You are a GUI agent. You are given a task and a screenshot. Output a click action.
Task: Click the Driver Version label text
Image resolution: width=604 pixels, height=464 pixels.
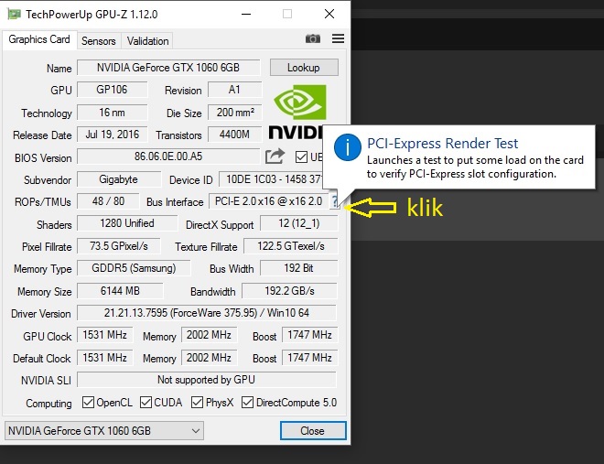41,313
